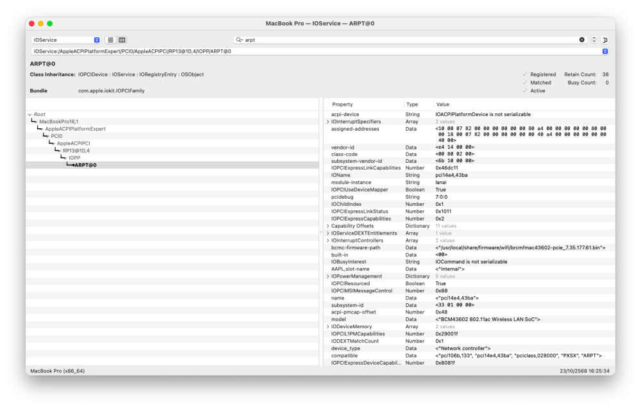Image resolution: width=641 pixels, height=409 pixels.
Task: Click the pane divider grip handle
Action: coord(321,232)
